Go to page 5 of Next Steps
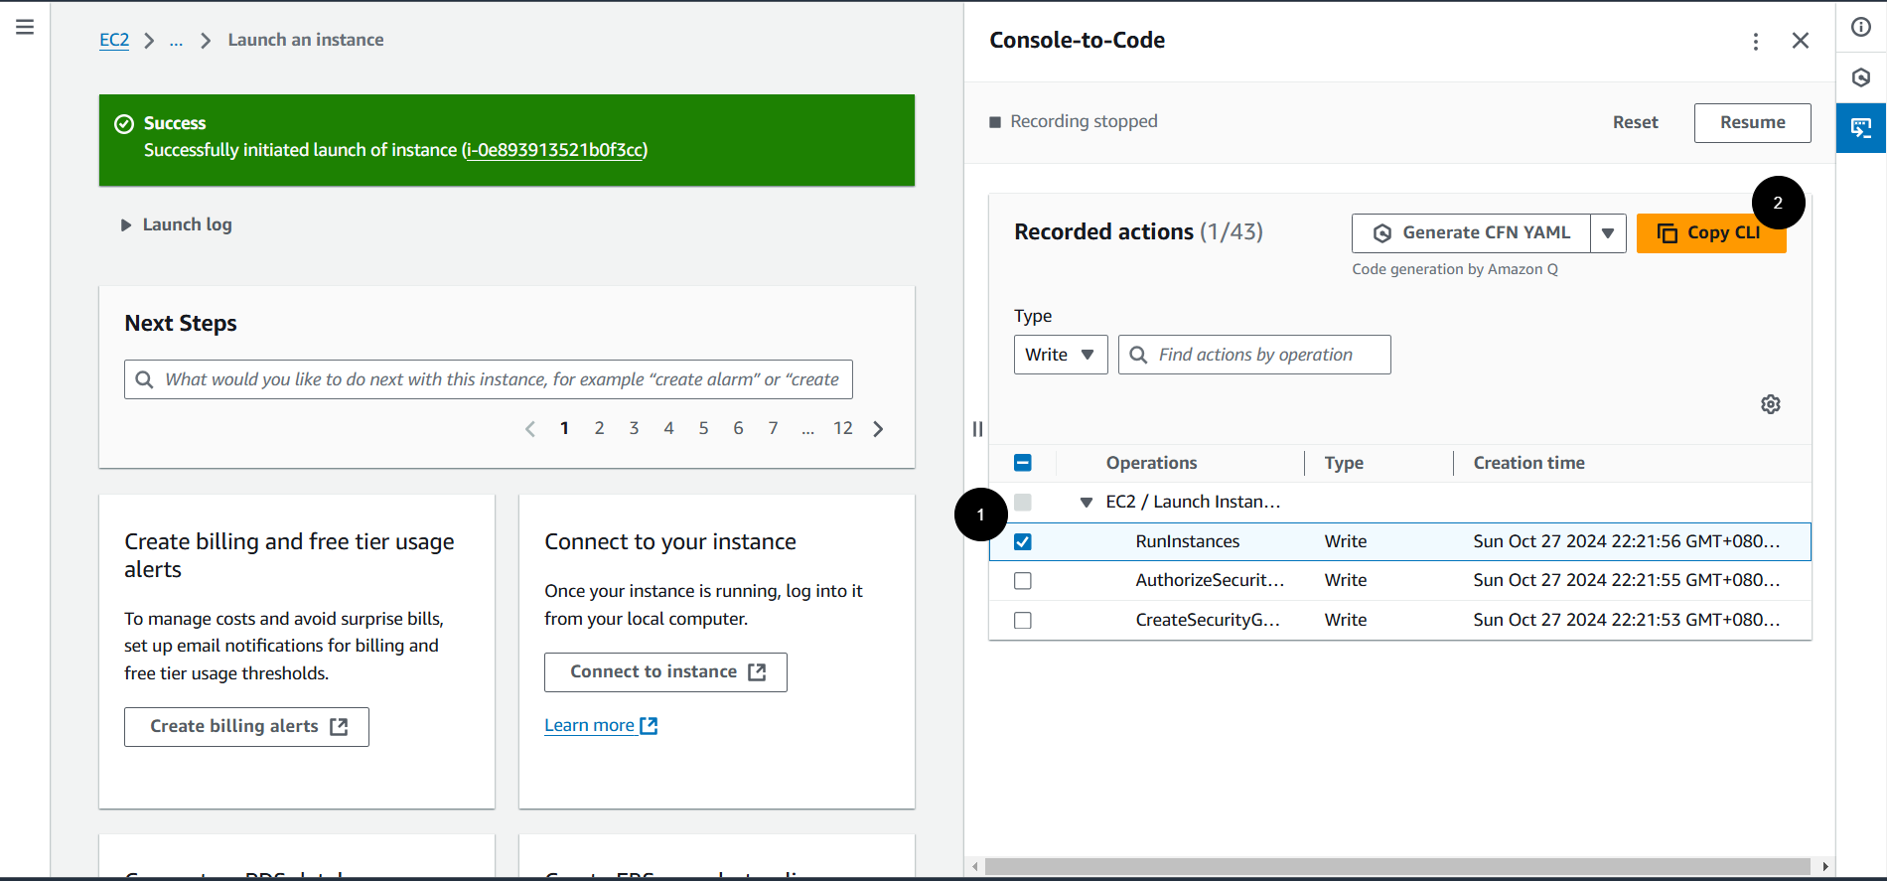Image resolution: width=1887 pixels, height=882 pixels. coord(703,428)
